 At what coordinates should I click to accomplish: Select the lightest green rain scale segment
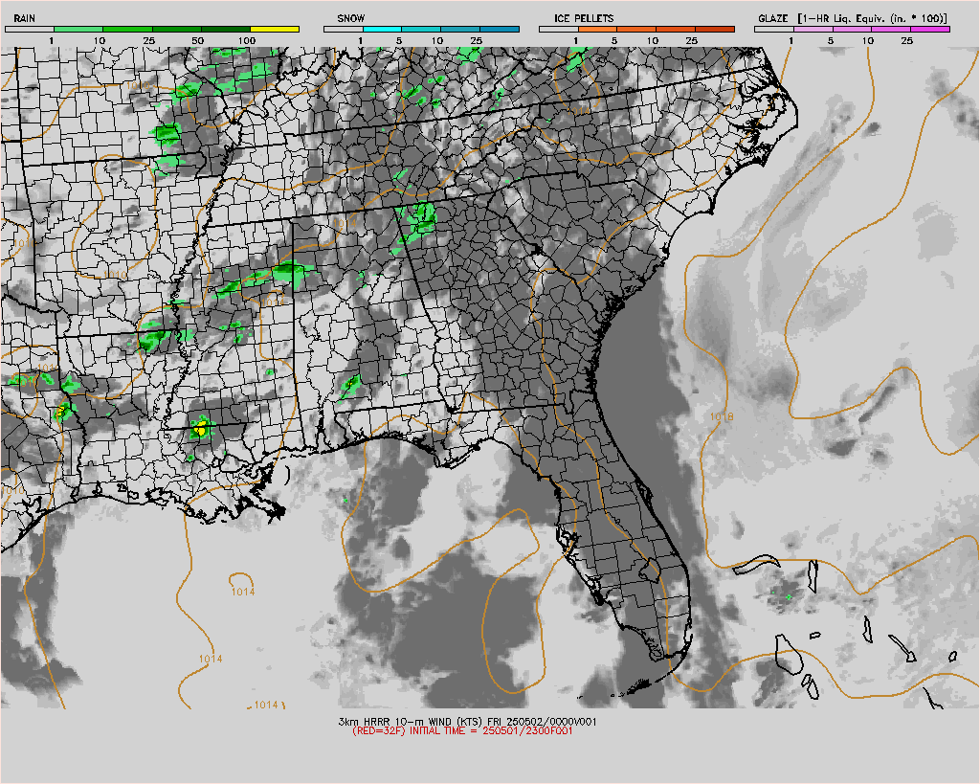[78, 30]
